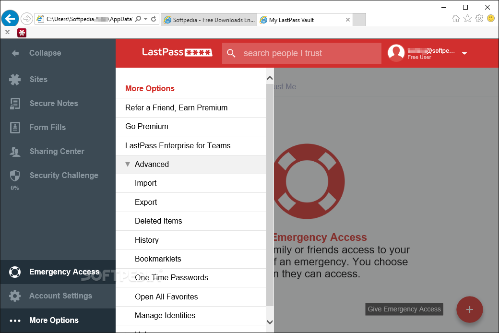Click the address bar search magnifier icon
Screen dimensions: 499x333
tap(138, 19)
